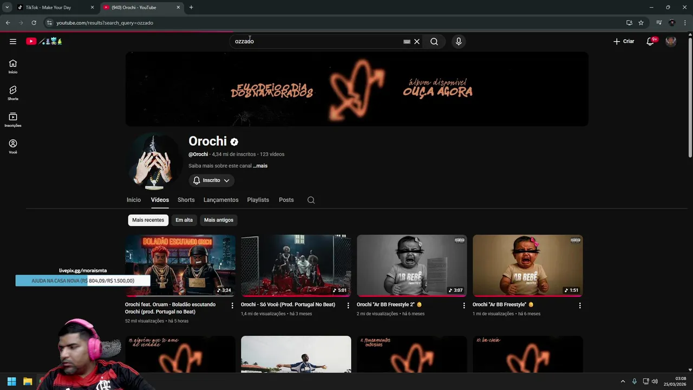The height and width of the screenshot is (390, 693).
Task: Open the Lançamentos tab
Action: coord(221,200)
